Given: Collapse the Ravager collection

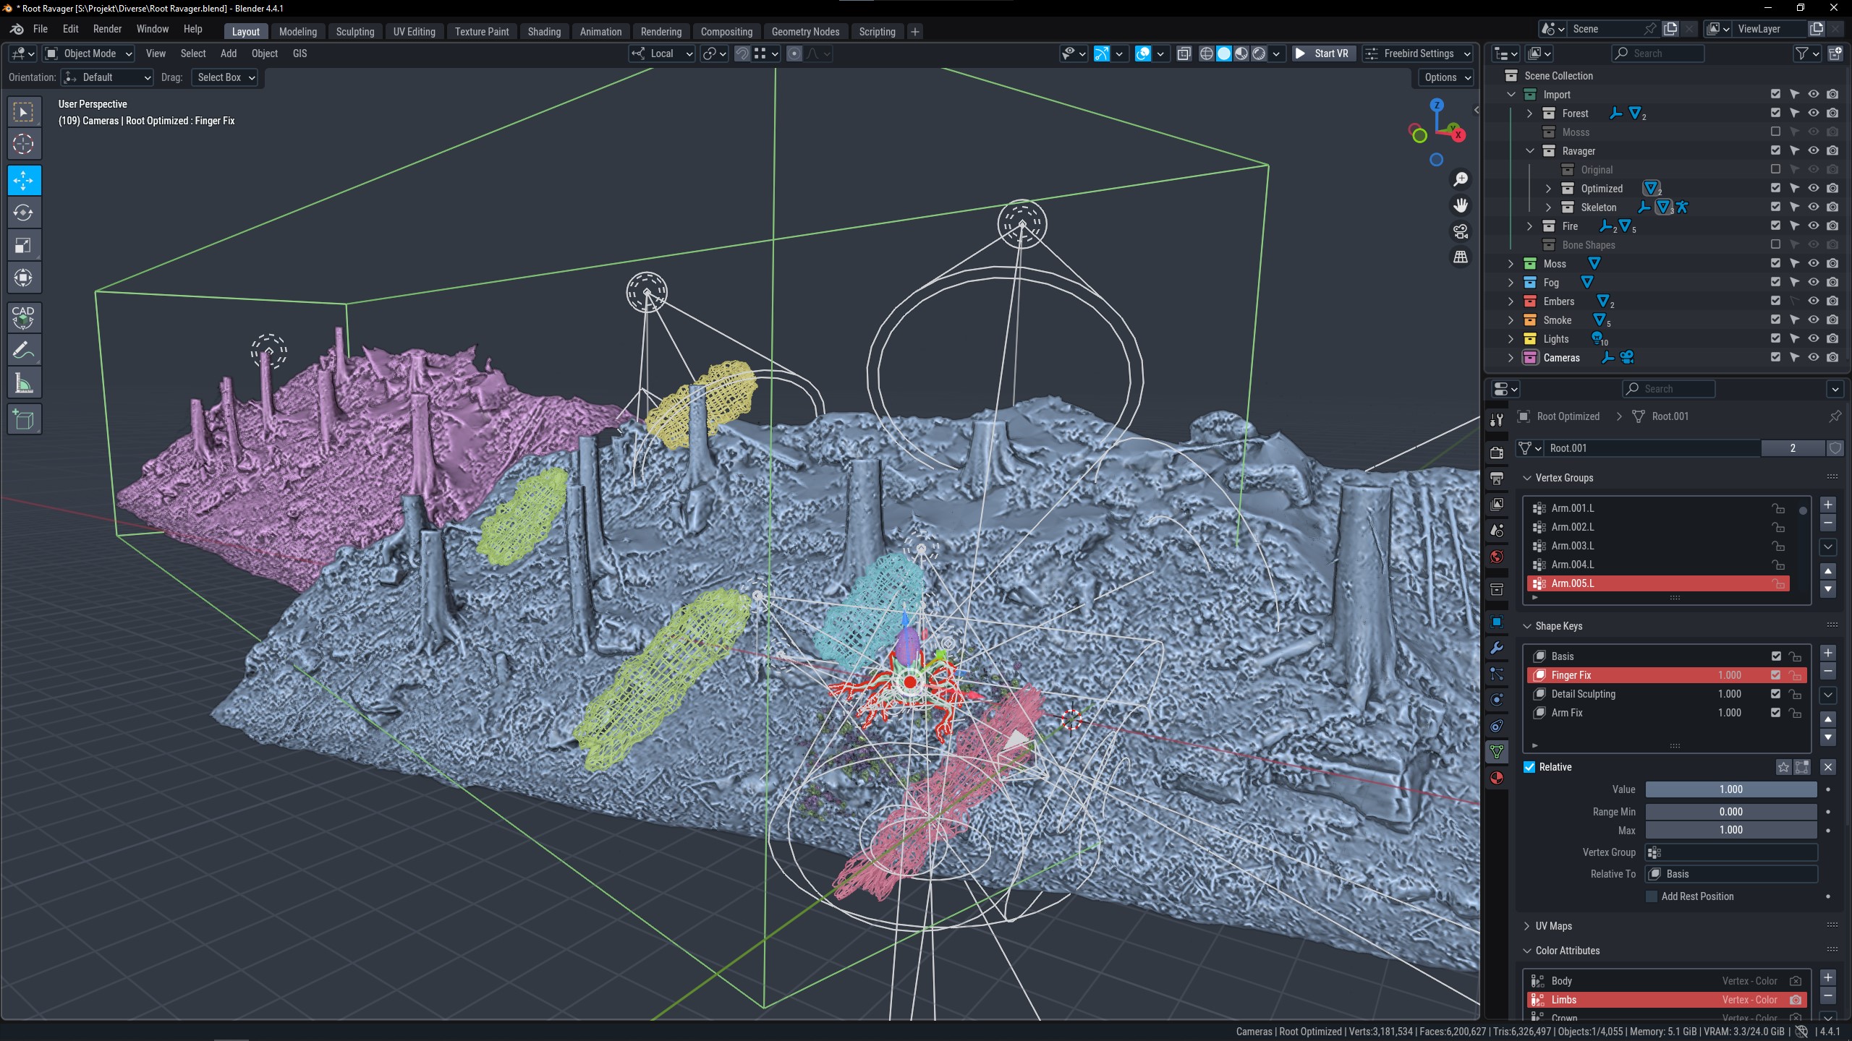Looking at the screenshot, I should coord(1529,151).
